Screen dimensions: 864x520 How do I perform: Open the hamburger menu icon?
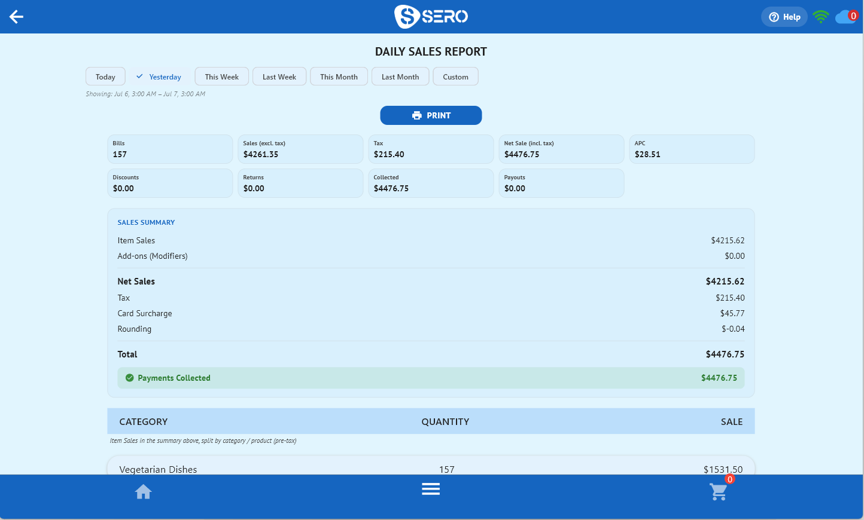coord(431,489)
